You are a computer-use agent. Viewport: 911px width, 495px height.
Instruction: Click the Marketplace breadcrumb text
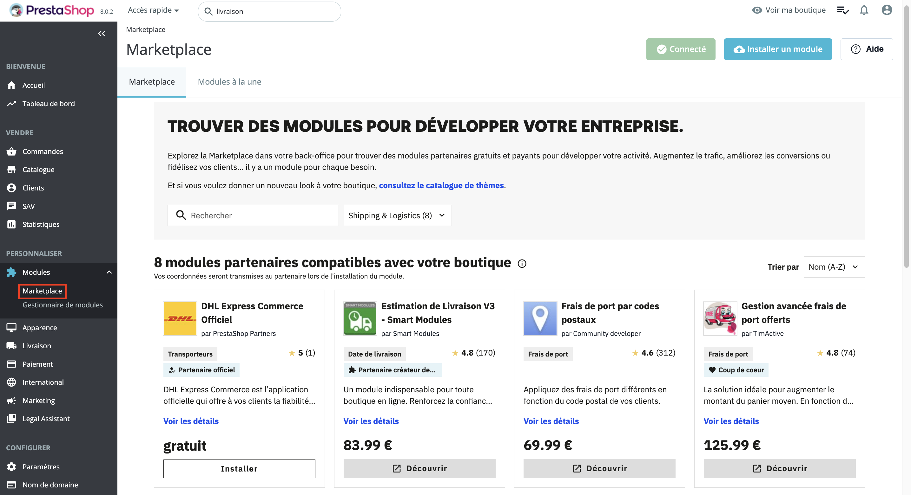tap(146, 29)
